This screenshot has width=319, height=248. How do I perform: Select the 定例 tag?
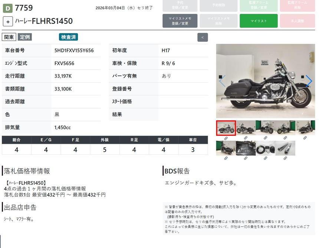pyautogui.click(x=25, y=37)
